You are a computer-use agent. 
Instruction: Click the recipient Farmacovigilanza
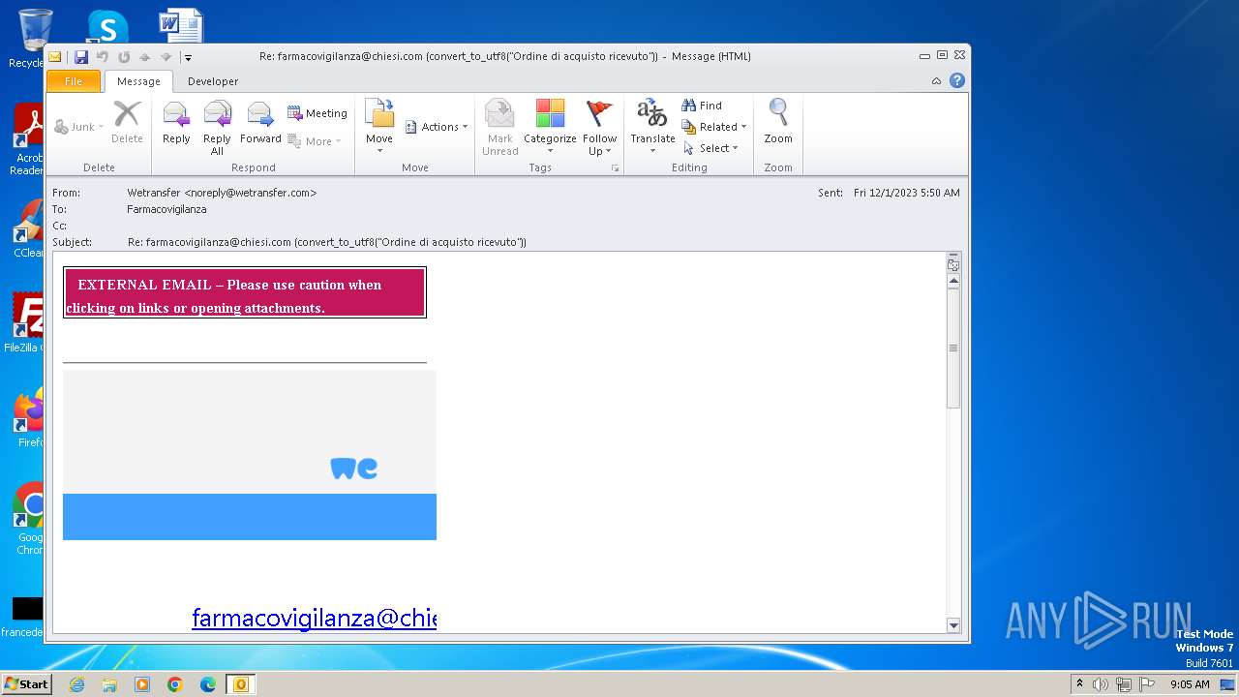pos(166,209)
